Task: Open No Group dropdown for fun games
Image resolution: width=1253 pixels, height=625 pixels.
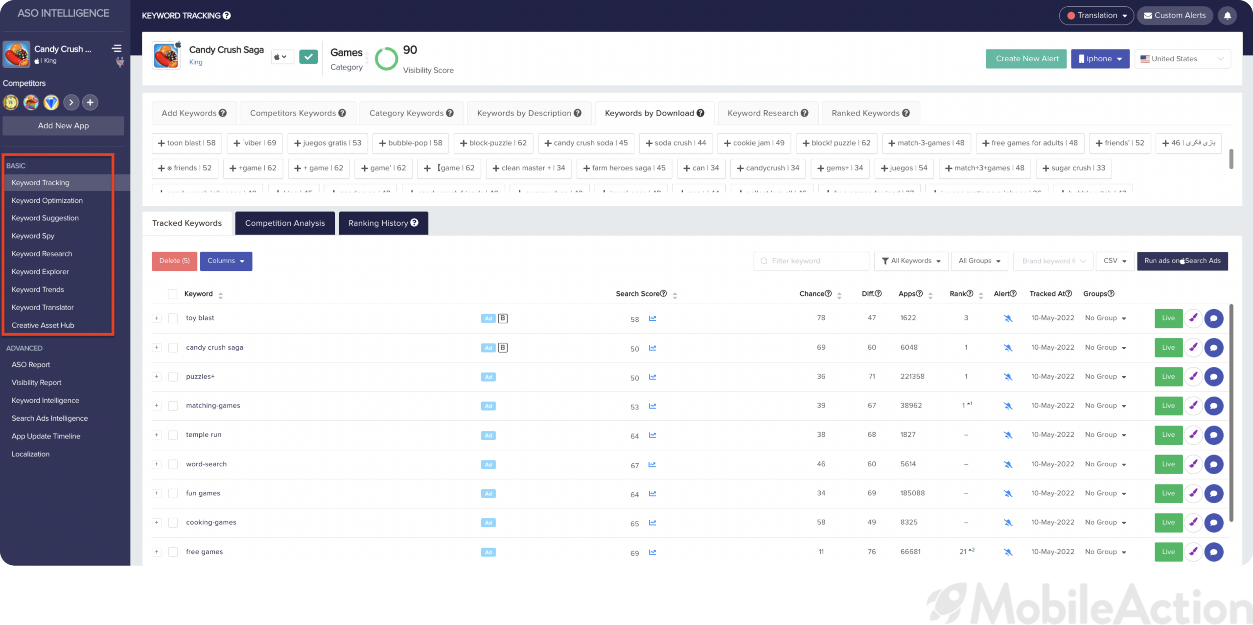Action: pyautogui.click(x=1105, y=494)
